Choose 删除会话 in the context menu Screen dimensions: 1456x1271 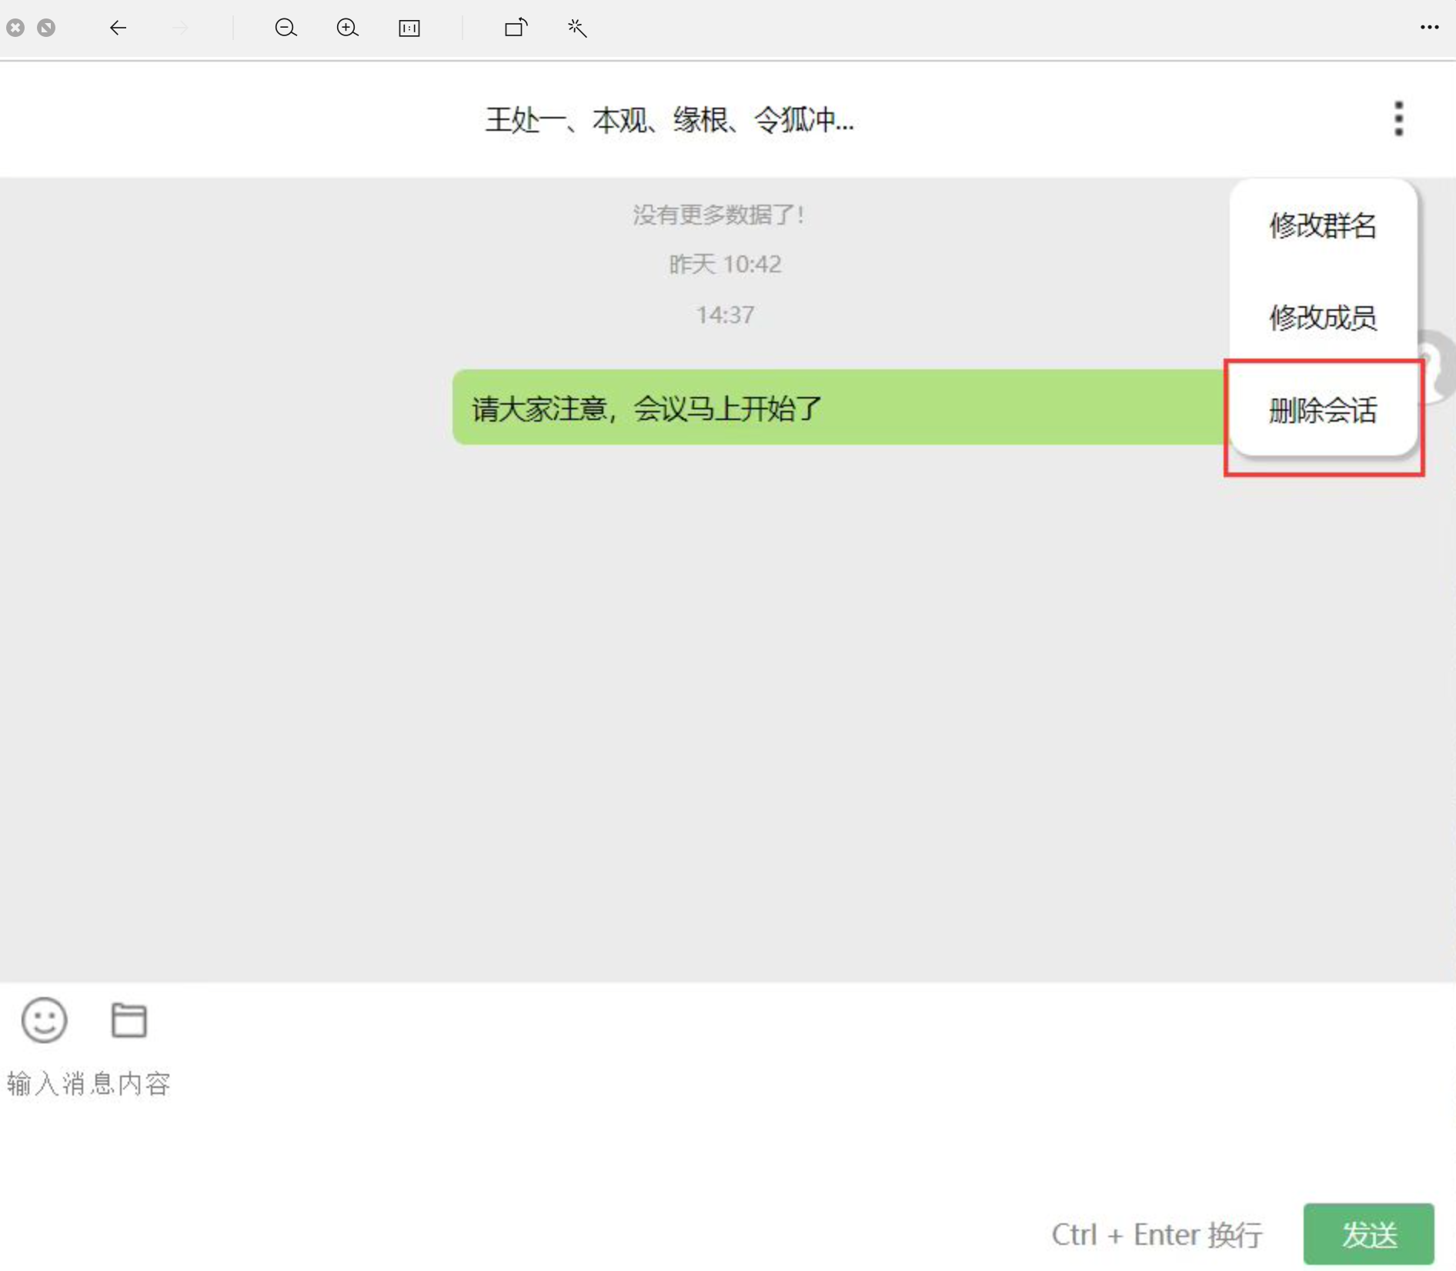click(x=1321, y=412)
